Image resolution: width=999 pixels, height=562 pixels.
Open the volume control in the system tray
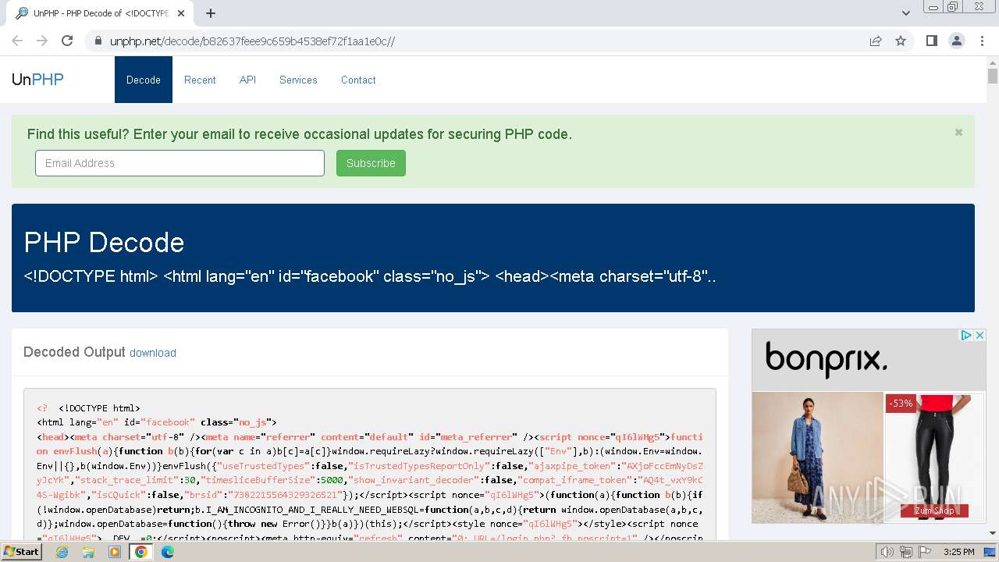coord(887,552)
